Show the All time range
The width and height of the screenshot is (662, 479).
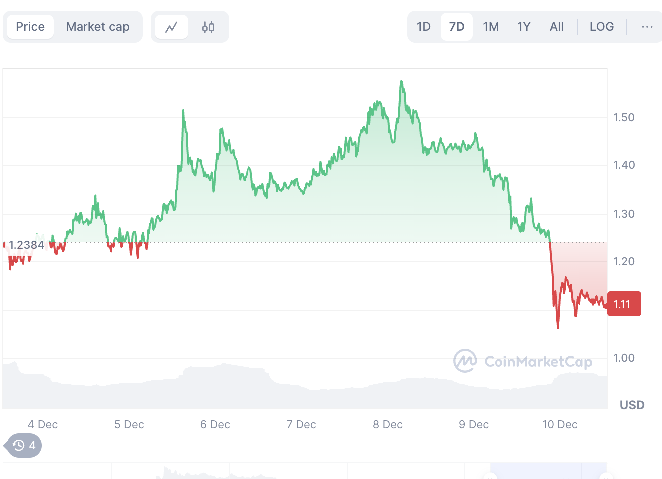[556, 27]
